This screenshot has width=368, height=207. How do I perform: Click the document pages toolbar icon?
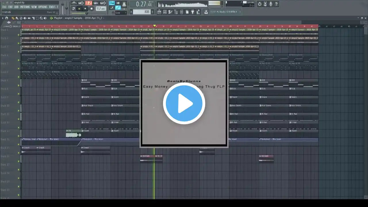click(187, 12)
